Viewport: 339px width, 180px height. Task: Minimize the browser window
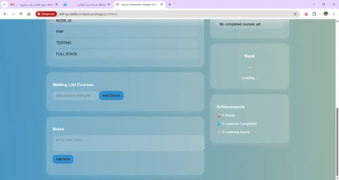pyautogui.click(x=314, y=4)
